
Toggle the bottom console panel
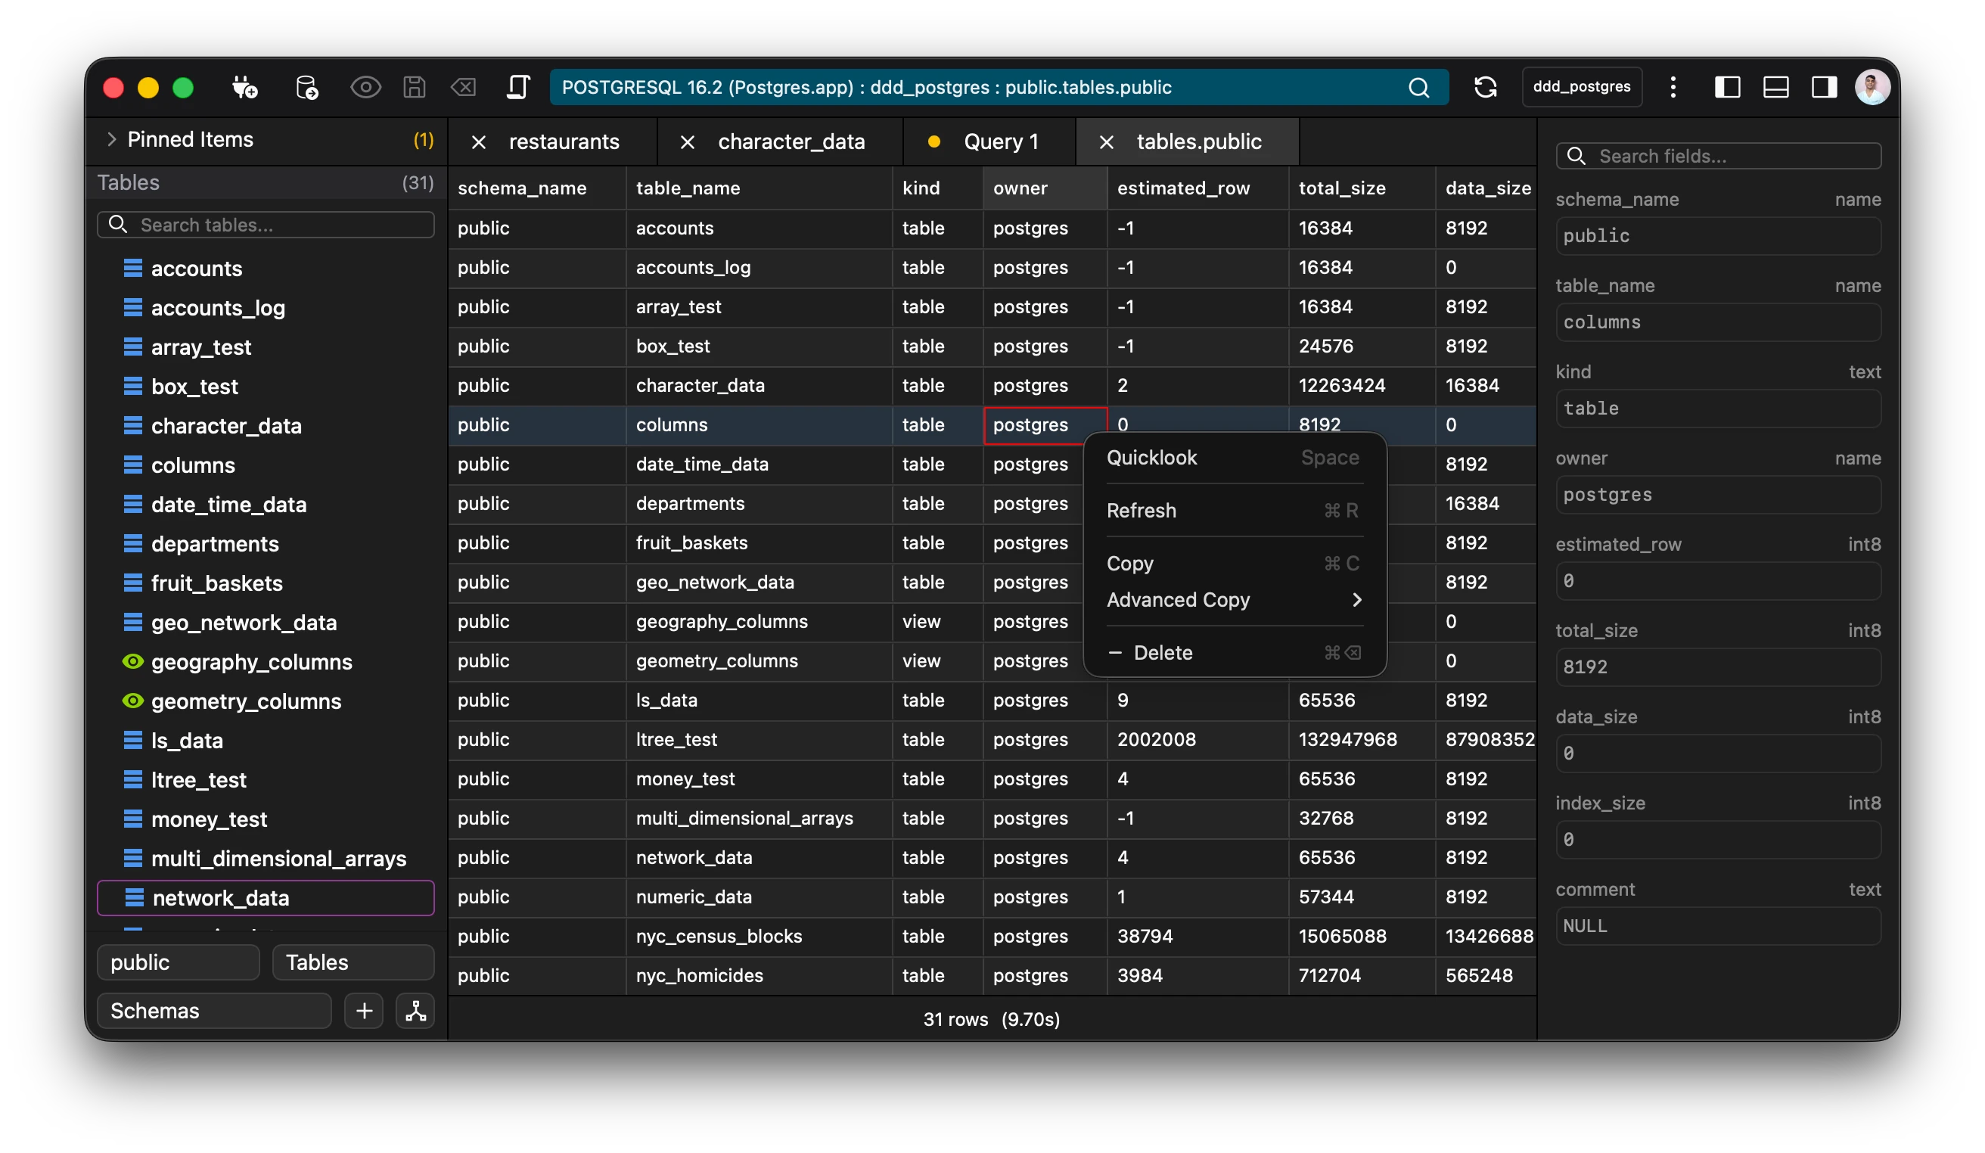tap(1775, 88)
